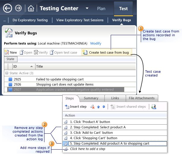Click the Modify link
The height and width of the screenshot is (155, 182).
96,43
